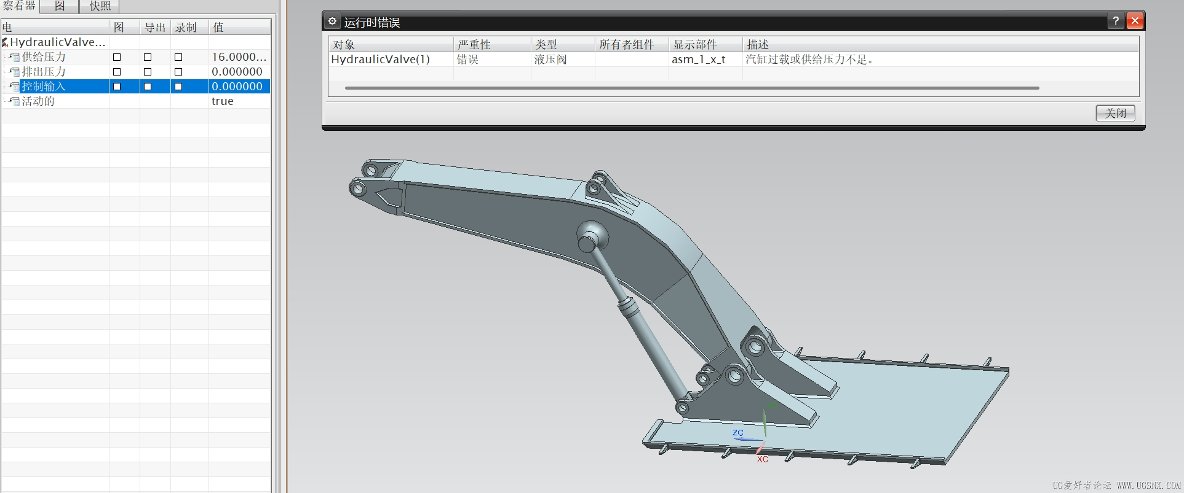Click the horizontal scrollbar in error dialog
Viewport: 1184px width, 493px height.
pos(692,88)
